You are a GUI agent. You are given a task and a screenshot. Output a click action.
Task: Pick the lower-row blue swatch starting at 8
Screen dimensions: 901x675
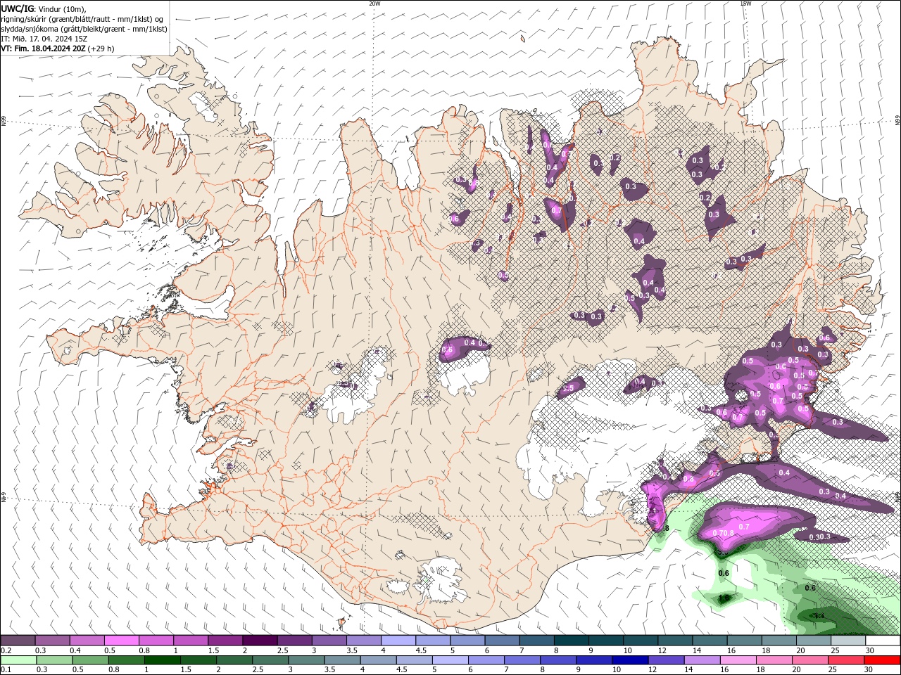[559, 660]
